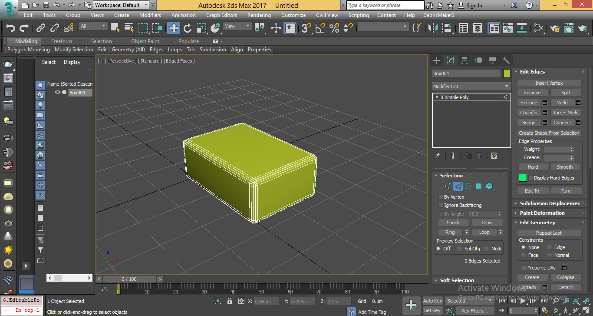
Task: Switch to the Object Paint ribbon tab
Action: click(x=145, y=41)
